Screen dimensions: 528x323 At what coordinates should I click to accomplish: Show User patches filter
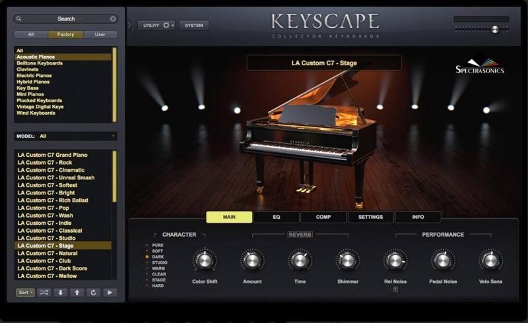click(x=100, y=34)
